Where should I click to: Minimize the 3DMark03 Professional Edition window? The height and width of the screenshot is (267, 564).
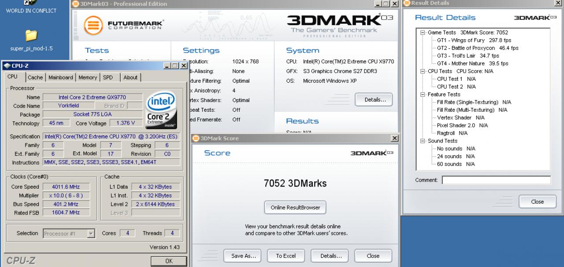click(x=378, y=4)
